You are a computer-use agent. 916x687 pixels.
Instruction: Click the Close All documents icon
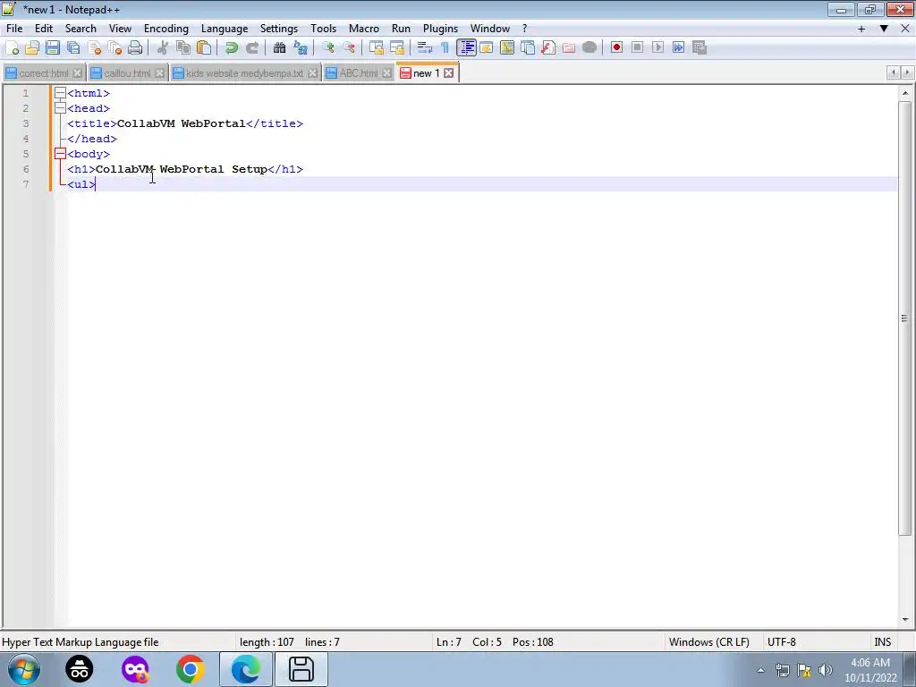114,48
